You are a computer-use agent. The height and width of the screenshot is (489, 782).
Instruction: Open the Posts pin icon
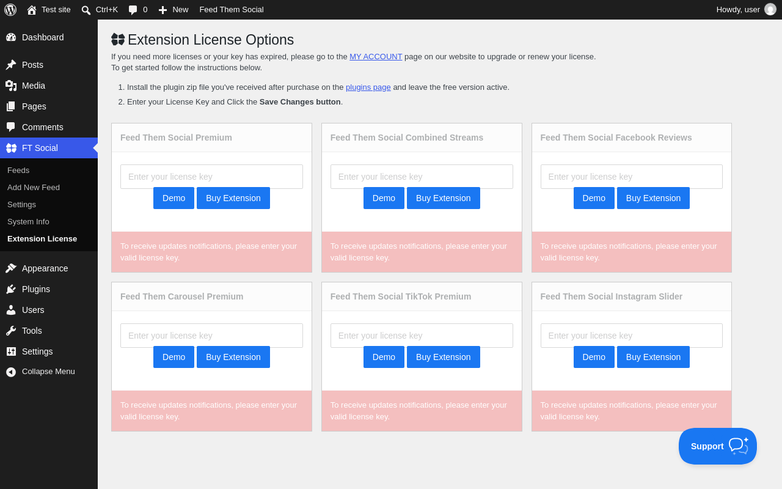point(11,65)
